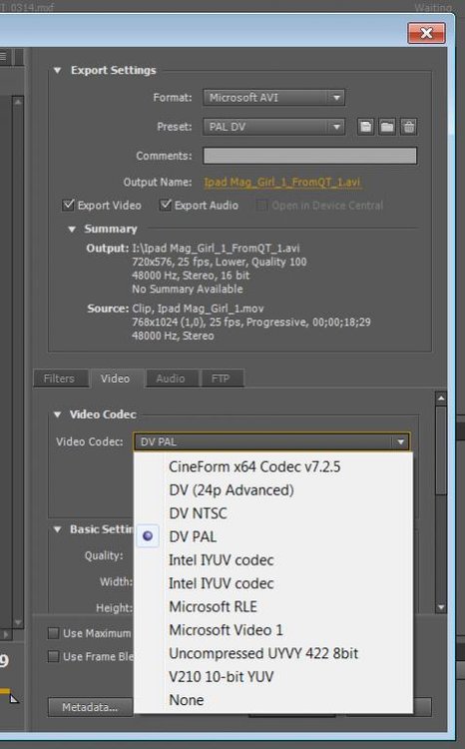Toggle the Export Audio checkbox
This screenshot has height=749, width=465.
pyautogui.click(x=166, y=205)
